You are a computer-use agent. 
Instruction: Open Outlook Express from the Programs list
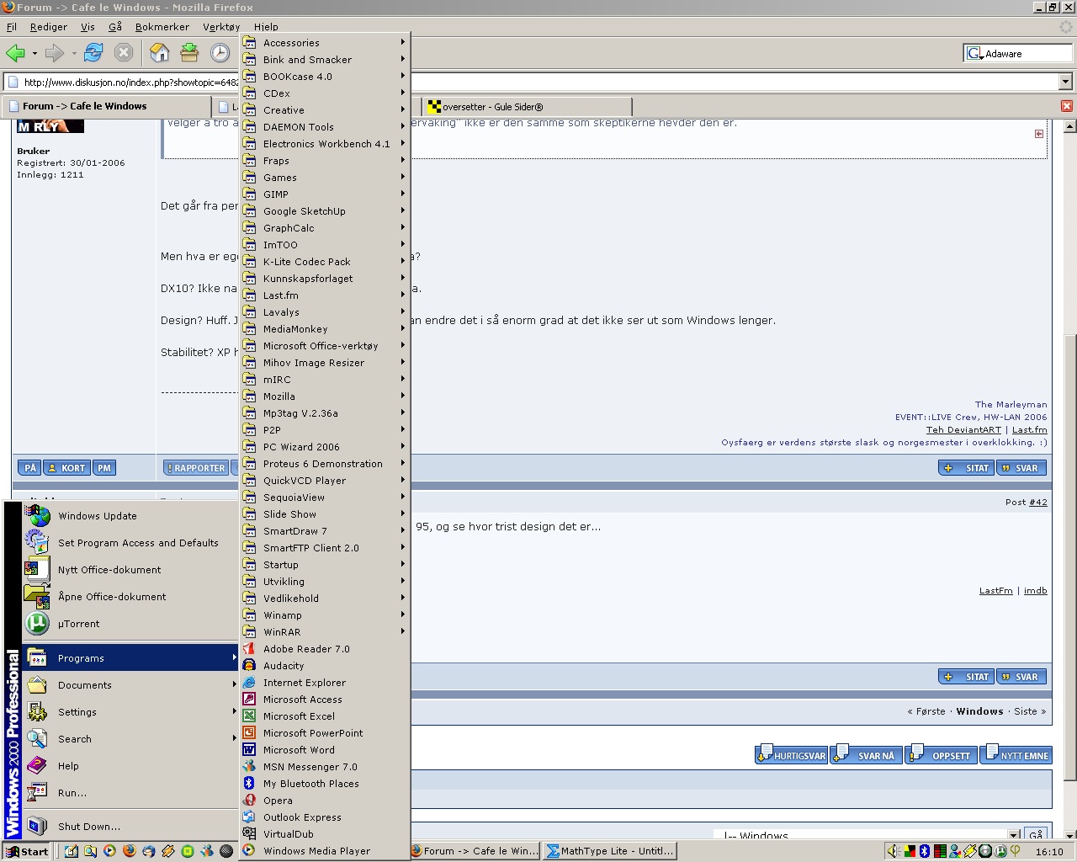click(325, 817)
